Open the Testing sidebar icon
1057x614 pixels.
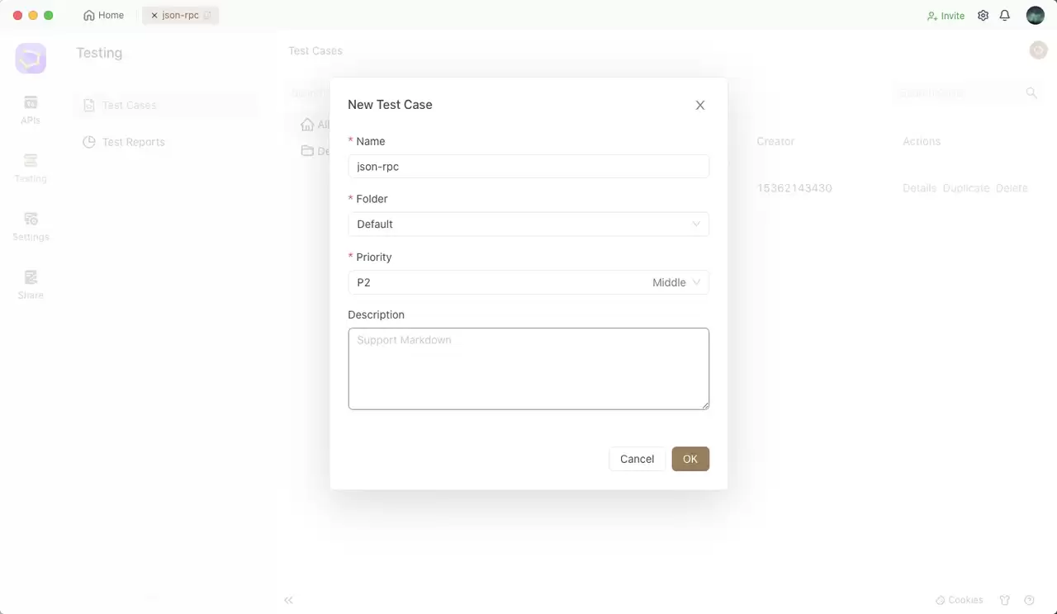pyautogui.click(x=31, y=168)
